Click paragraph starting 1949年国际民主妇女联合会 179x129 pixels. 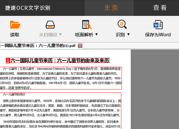coord(61,124)
